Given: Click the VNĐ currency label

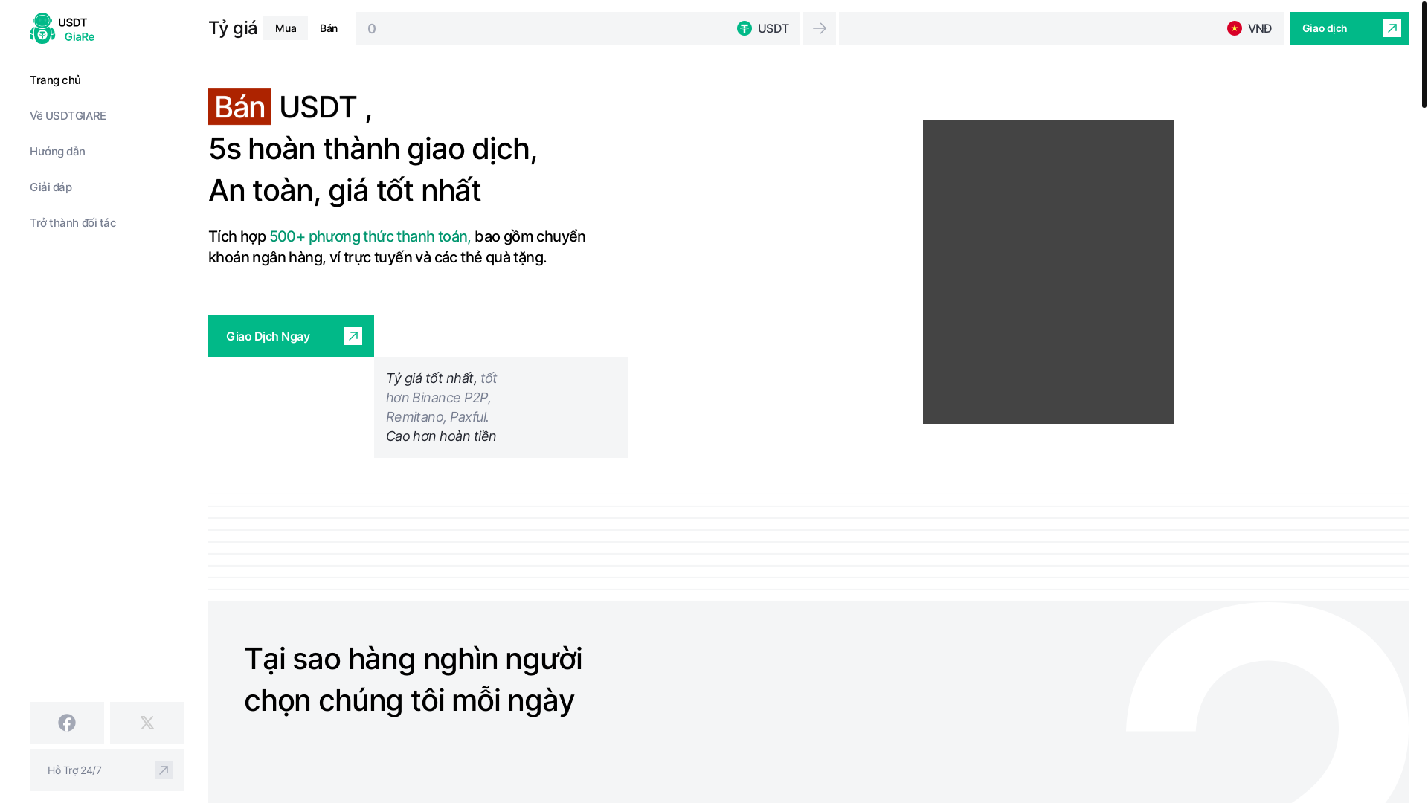Looking at the screenshot, I should coord(1260,28).
